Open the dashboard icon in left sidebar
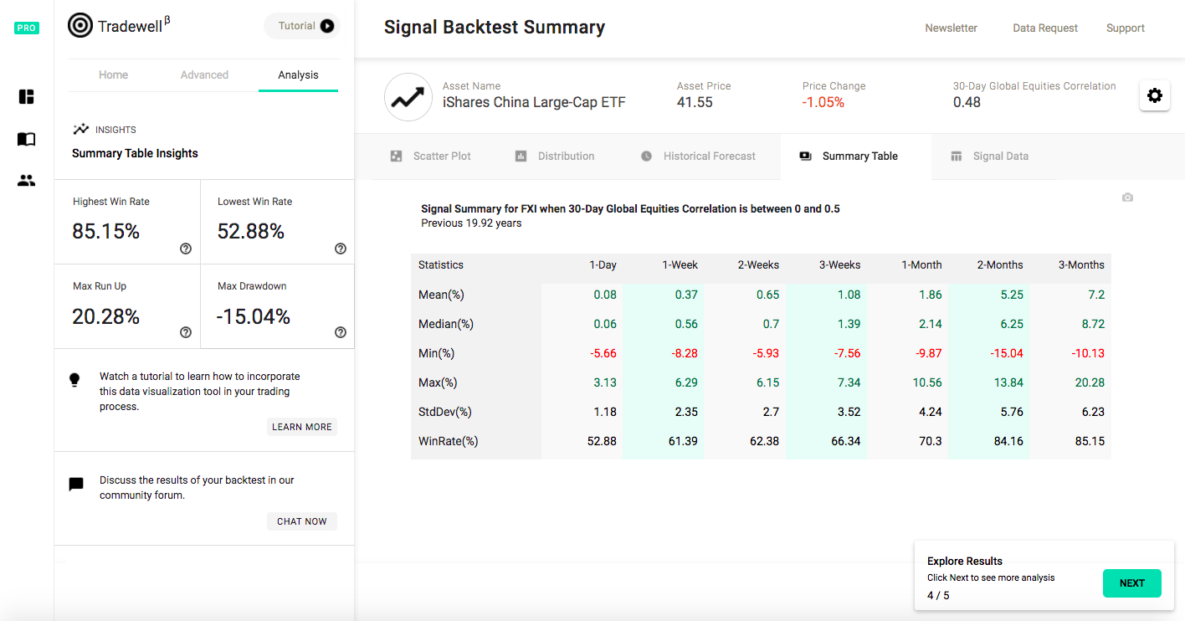 click(27, 96)
